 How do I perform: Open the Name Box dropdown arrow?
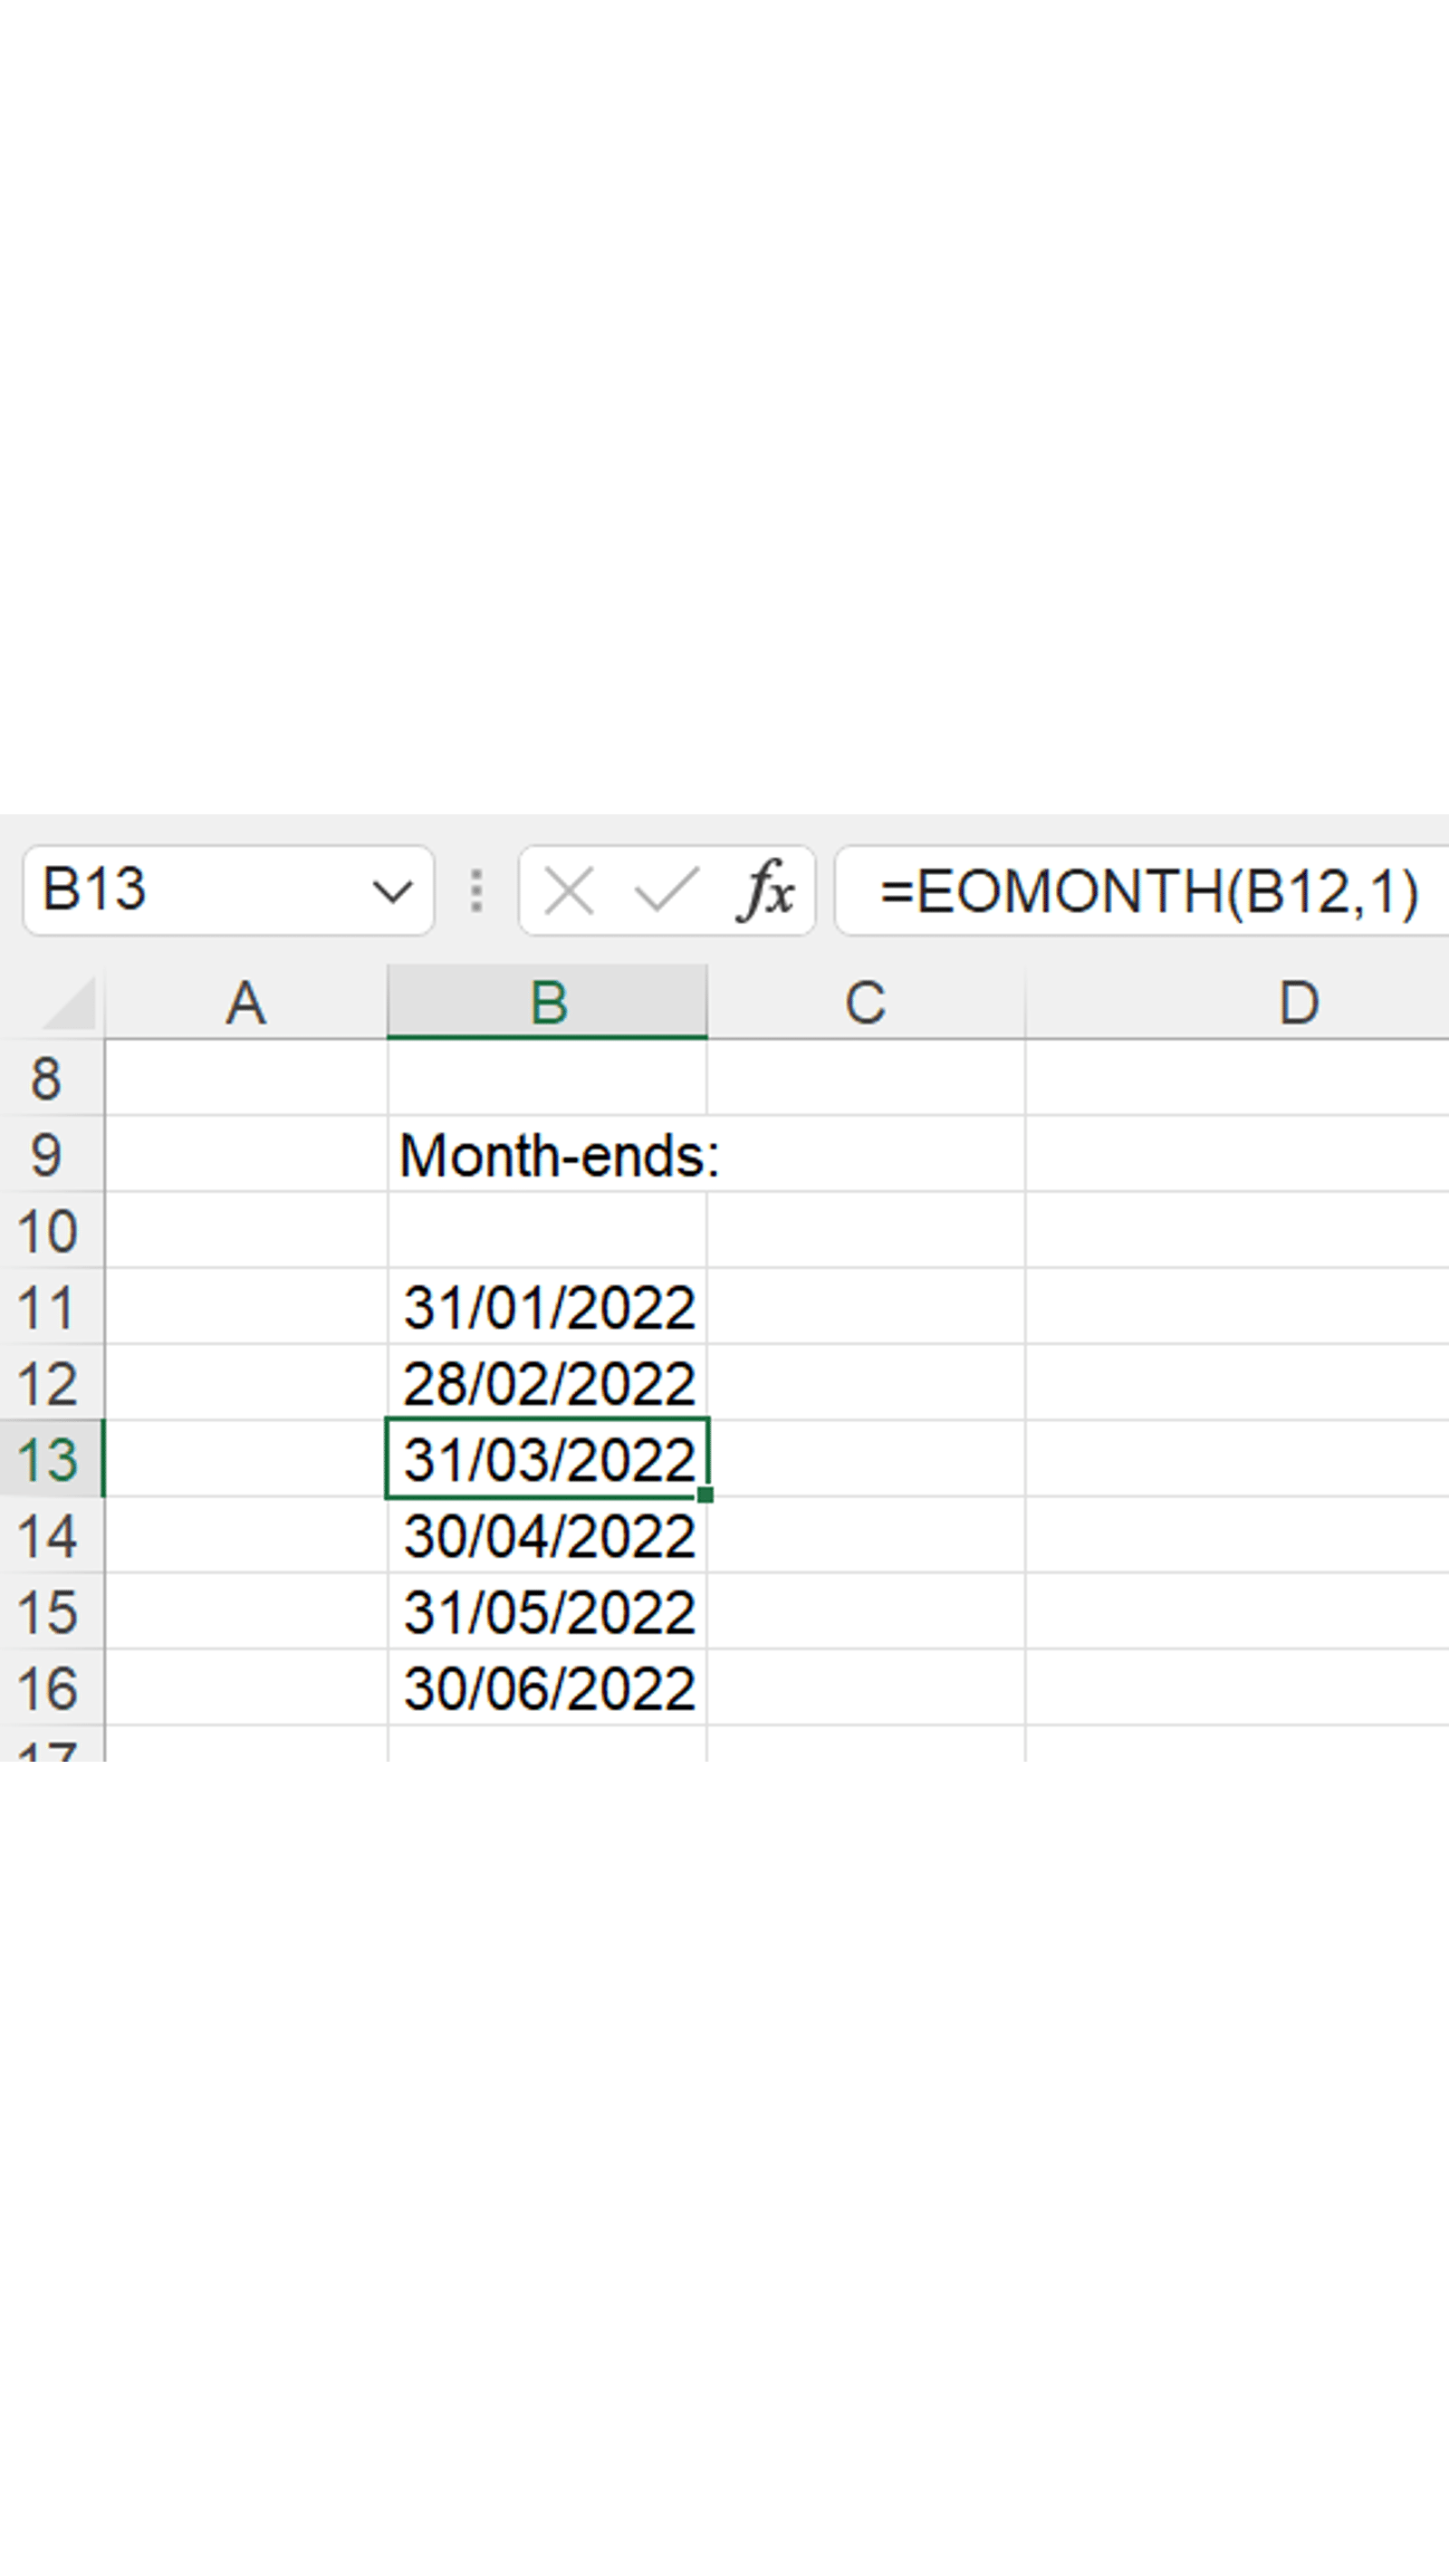[391, 890]
